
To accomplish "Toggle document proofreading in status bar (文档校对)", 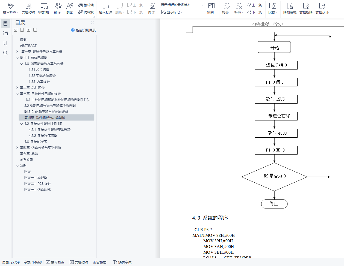I will [x=79, y=262].
